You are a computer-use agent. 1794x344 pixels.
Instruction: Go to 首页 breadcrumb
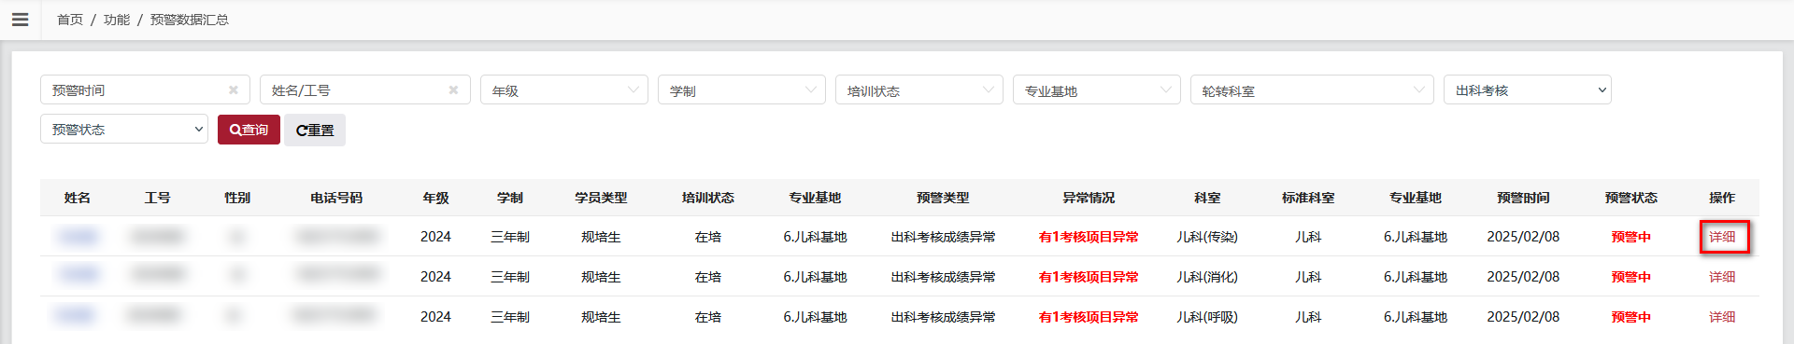[70, 20]
